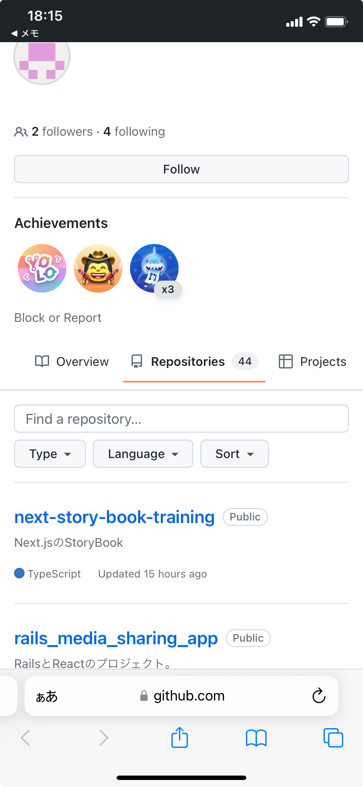Open the next-story-book-training repository
The width and height of the screenshot is (363, 787).
(114, 517)
